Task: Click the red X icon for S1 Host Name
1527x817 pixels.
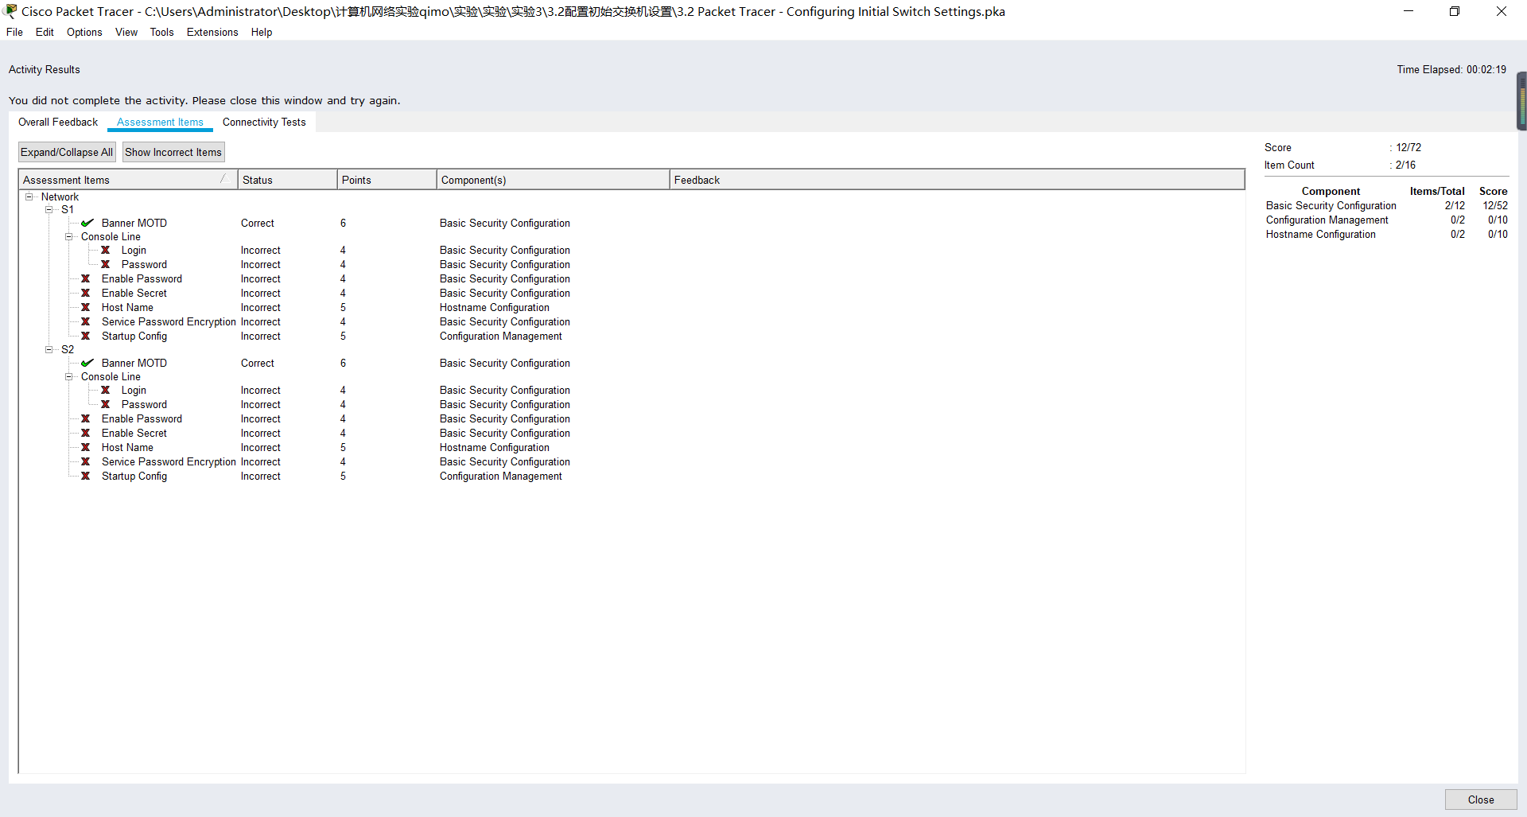Action: pos(85,307)
